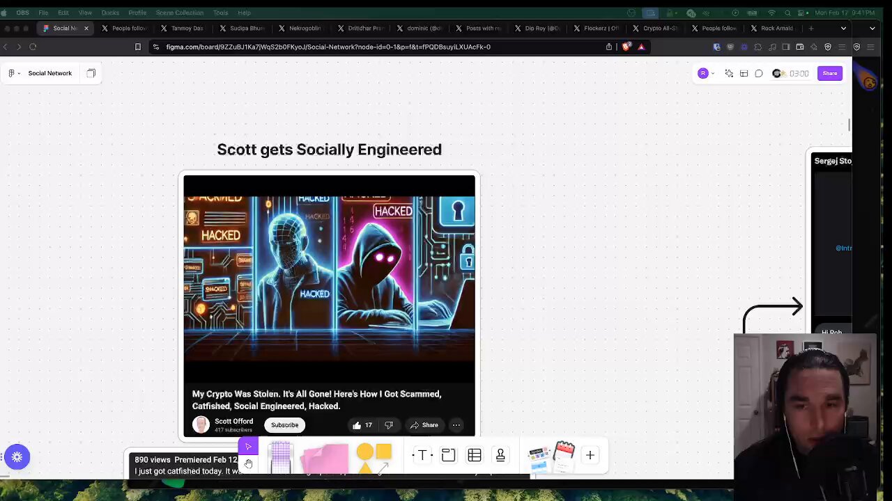Expand the tab list chevron
The height and width of the screenshot is (501, 892).
coord(843,29)
